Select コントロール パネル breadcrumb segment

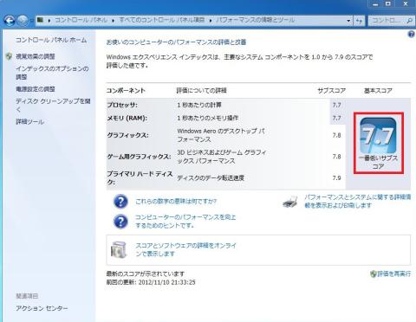click(81, 20)
